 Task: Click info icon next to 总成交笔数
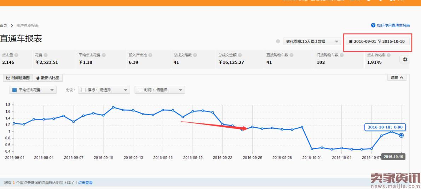pos(195,55)
